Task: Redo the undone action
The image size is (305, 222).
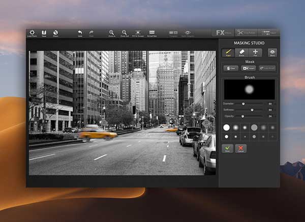Action: pos(91,33)
